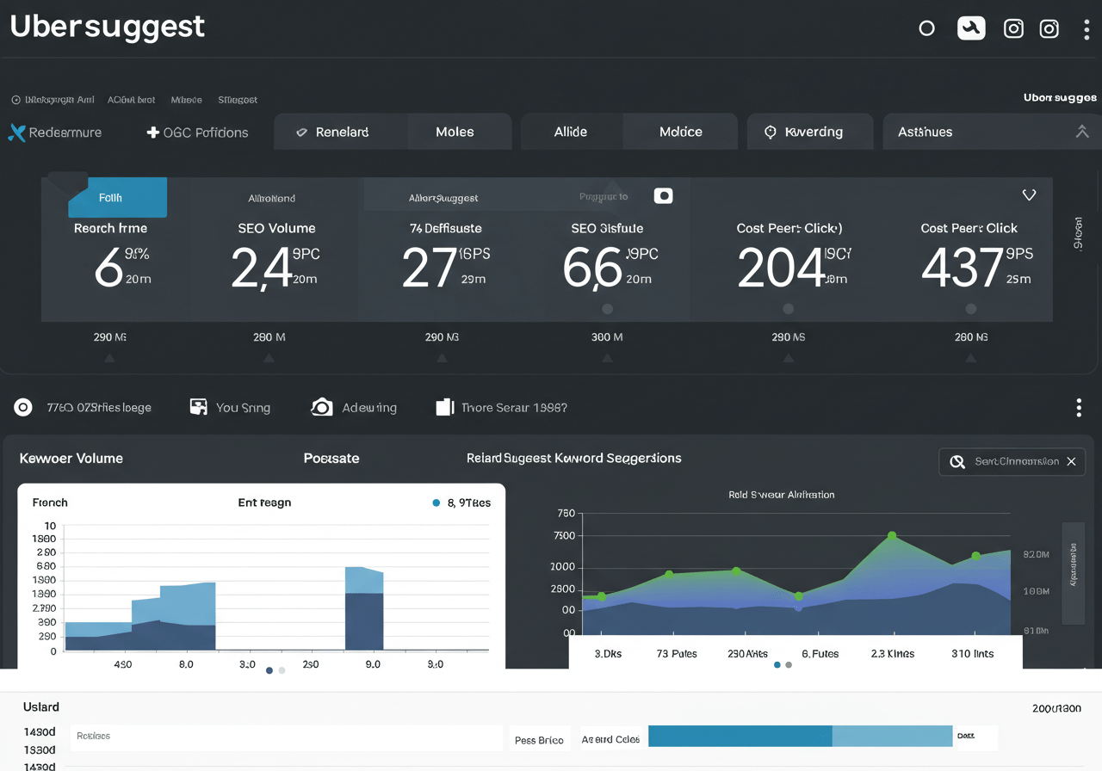The width and height of the screenshot is (1102, 771).
Task: Click the Adewring camera icon
Action: click(x=322, y=407)
